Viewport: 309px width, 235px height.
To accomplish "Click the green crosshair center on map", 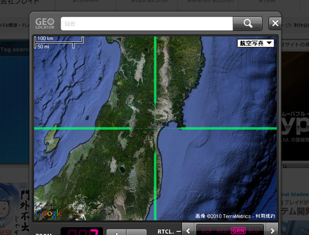I will click(x=155, y=128).
